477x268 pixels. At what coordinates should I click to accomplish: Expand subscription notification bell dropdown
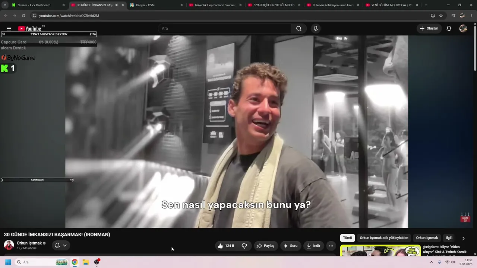61,246
